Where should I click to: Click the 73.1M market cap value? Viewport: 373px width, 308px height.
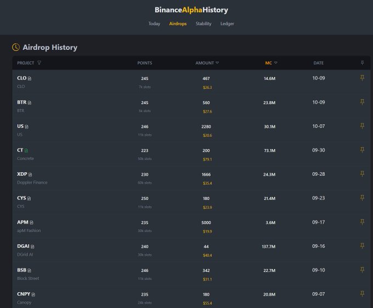click(x=270, y=151)
